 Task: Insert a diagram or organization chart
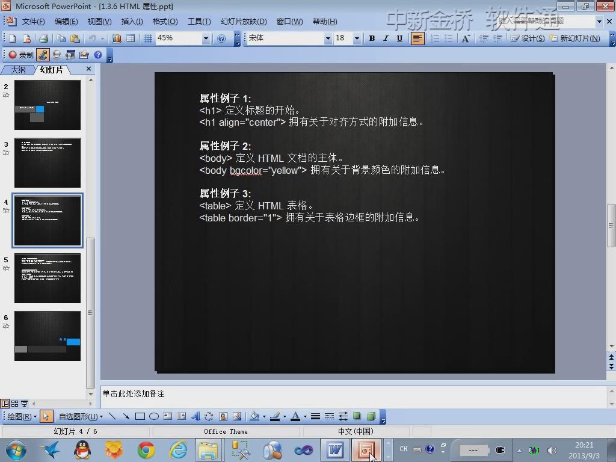[209, 416]
